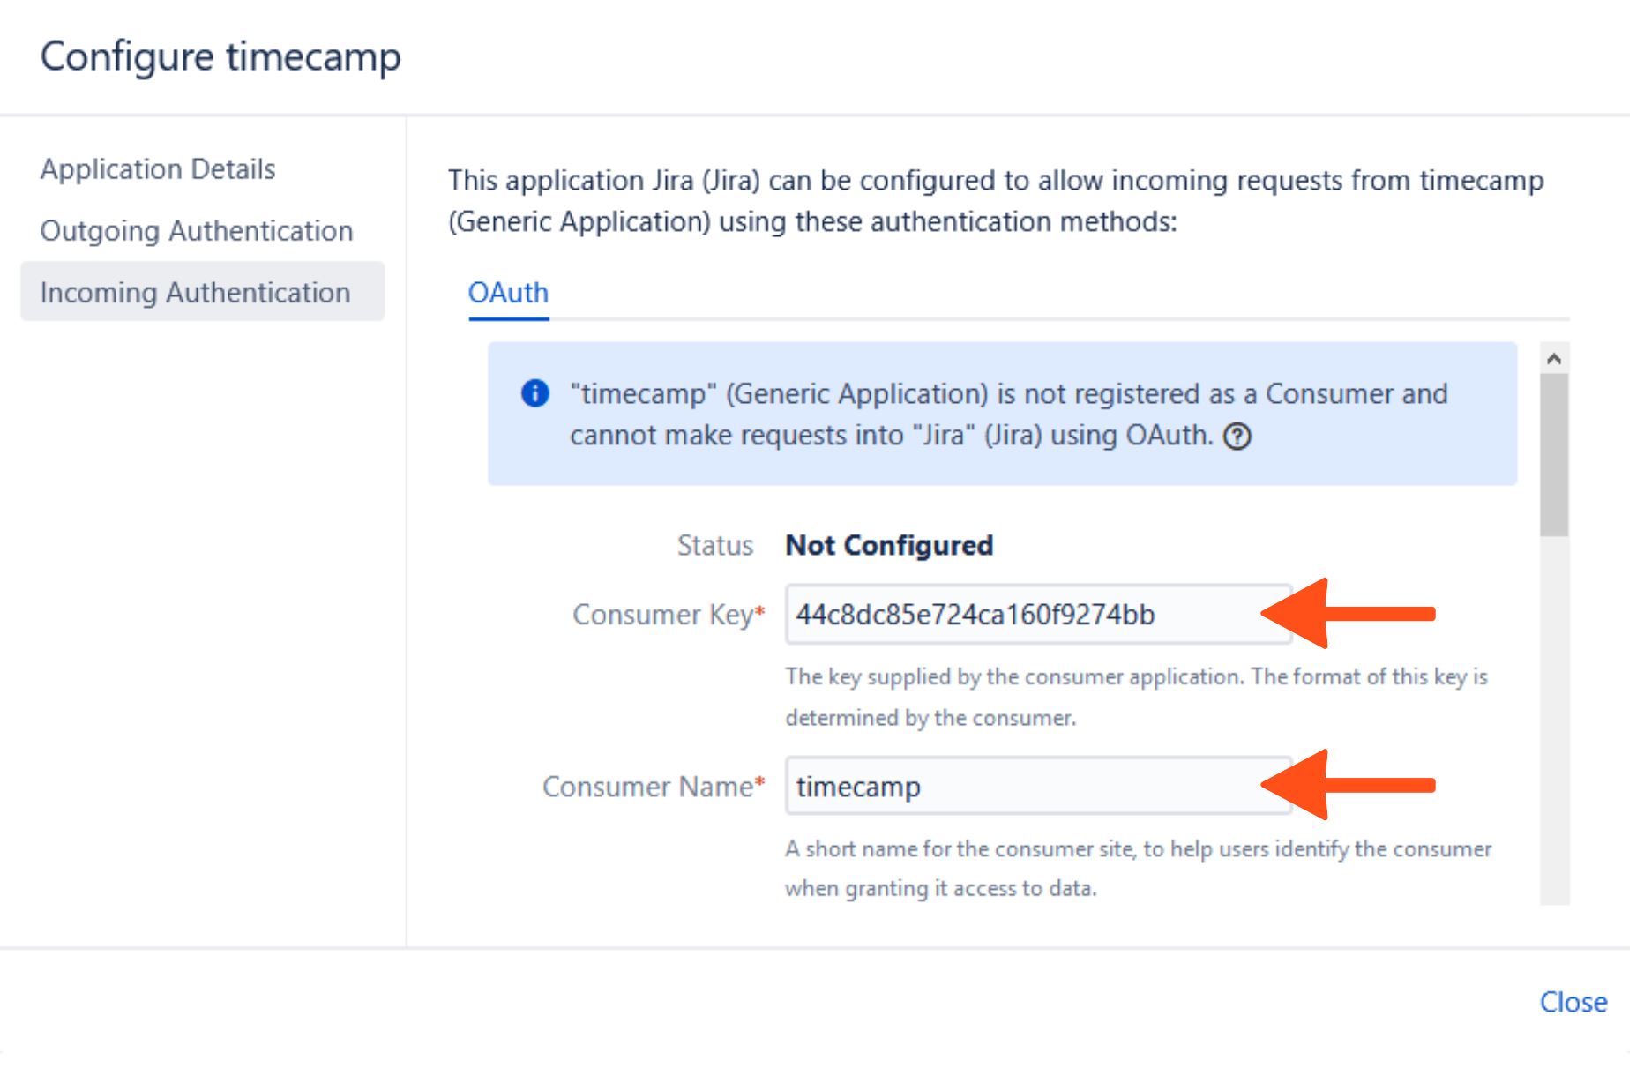Go to Outgoing Authentication
Image resolution: width=1644 pixels, height=1068 pixels.
[197, 230]
